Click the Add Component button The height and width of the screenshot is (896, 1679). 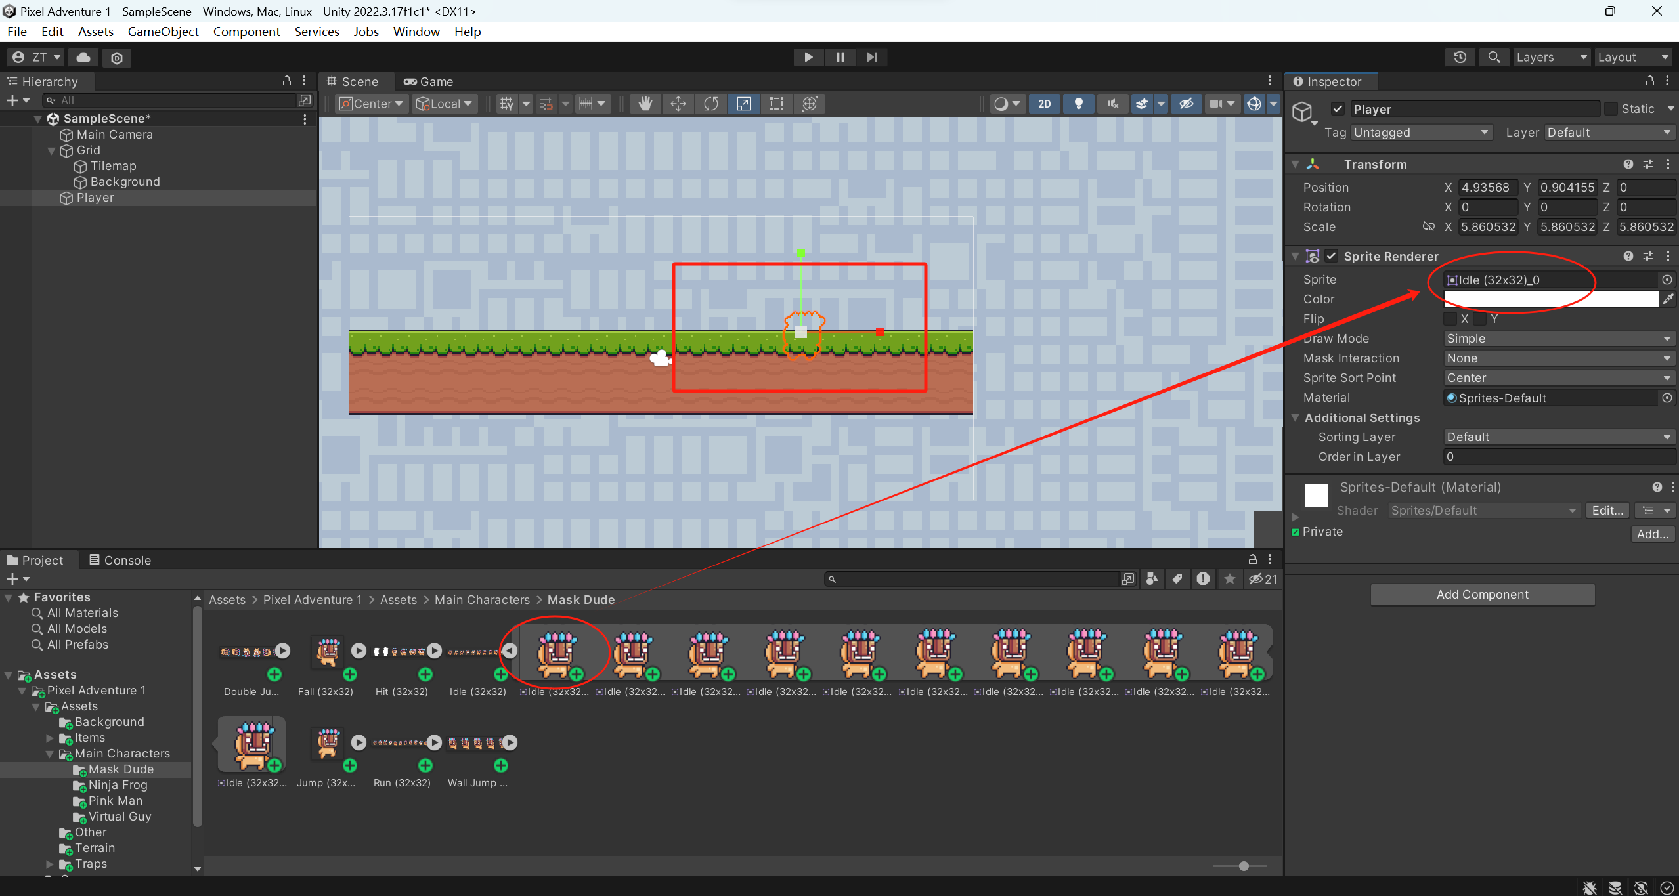[x=1482, y=594]
